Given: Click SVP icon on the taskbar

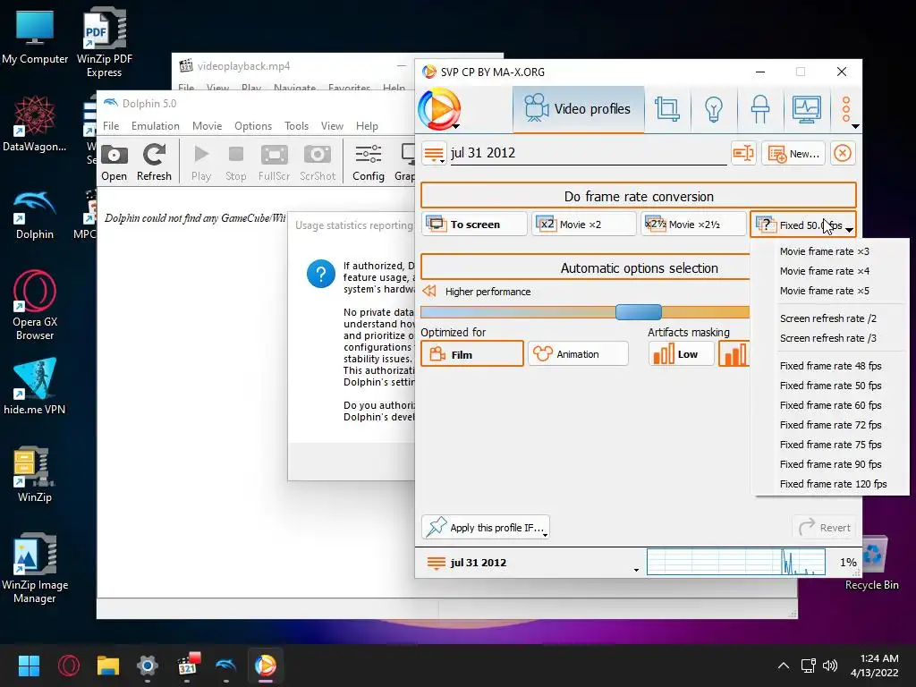Looking at the screenshot, I should pyautogui.click(x=265, y=666).
